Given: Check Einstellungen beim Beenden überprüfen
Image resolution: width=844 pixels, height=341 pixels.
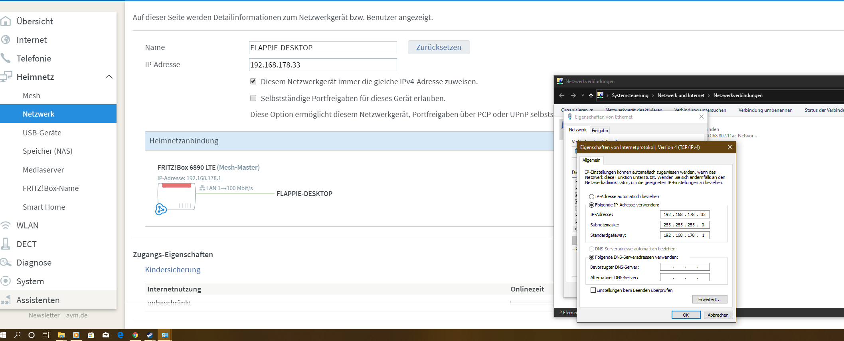Looking at the screenshot, I should pyautogui.click(x=593, y=290).
